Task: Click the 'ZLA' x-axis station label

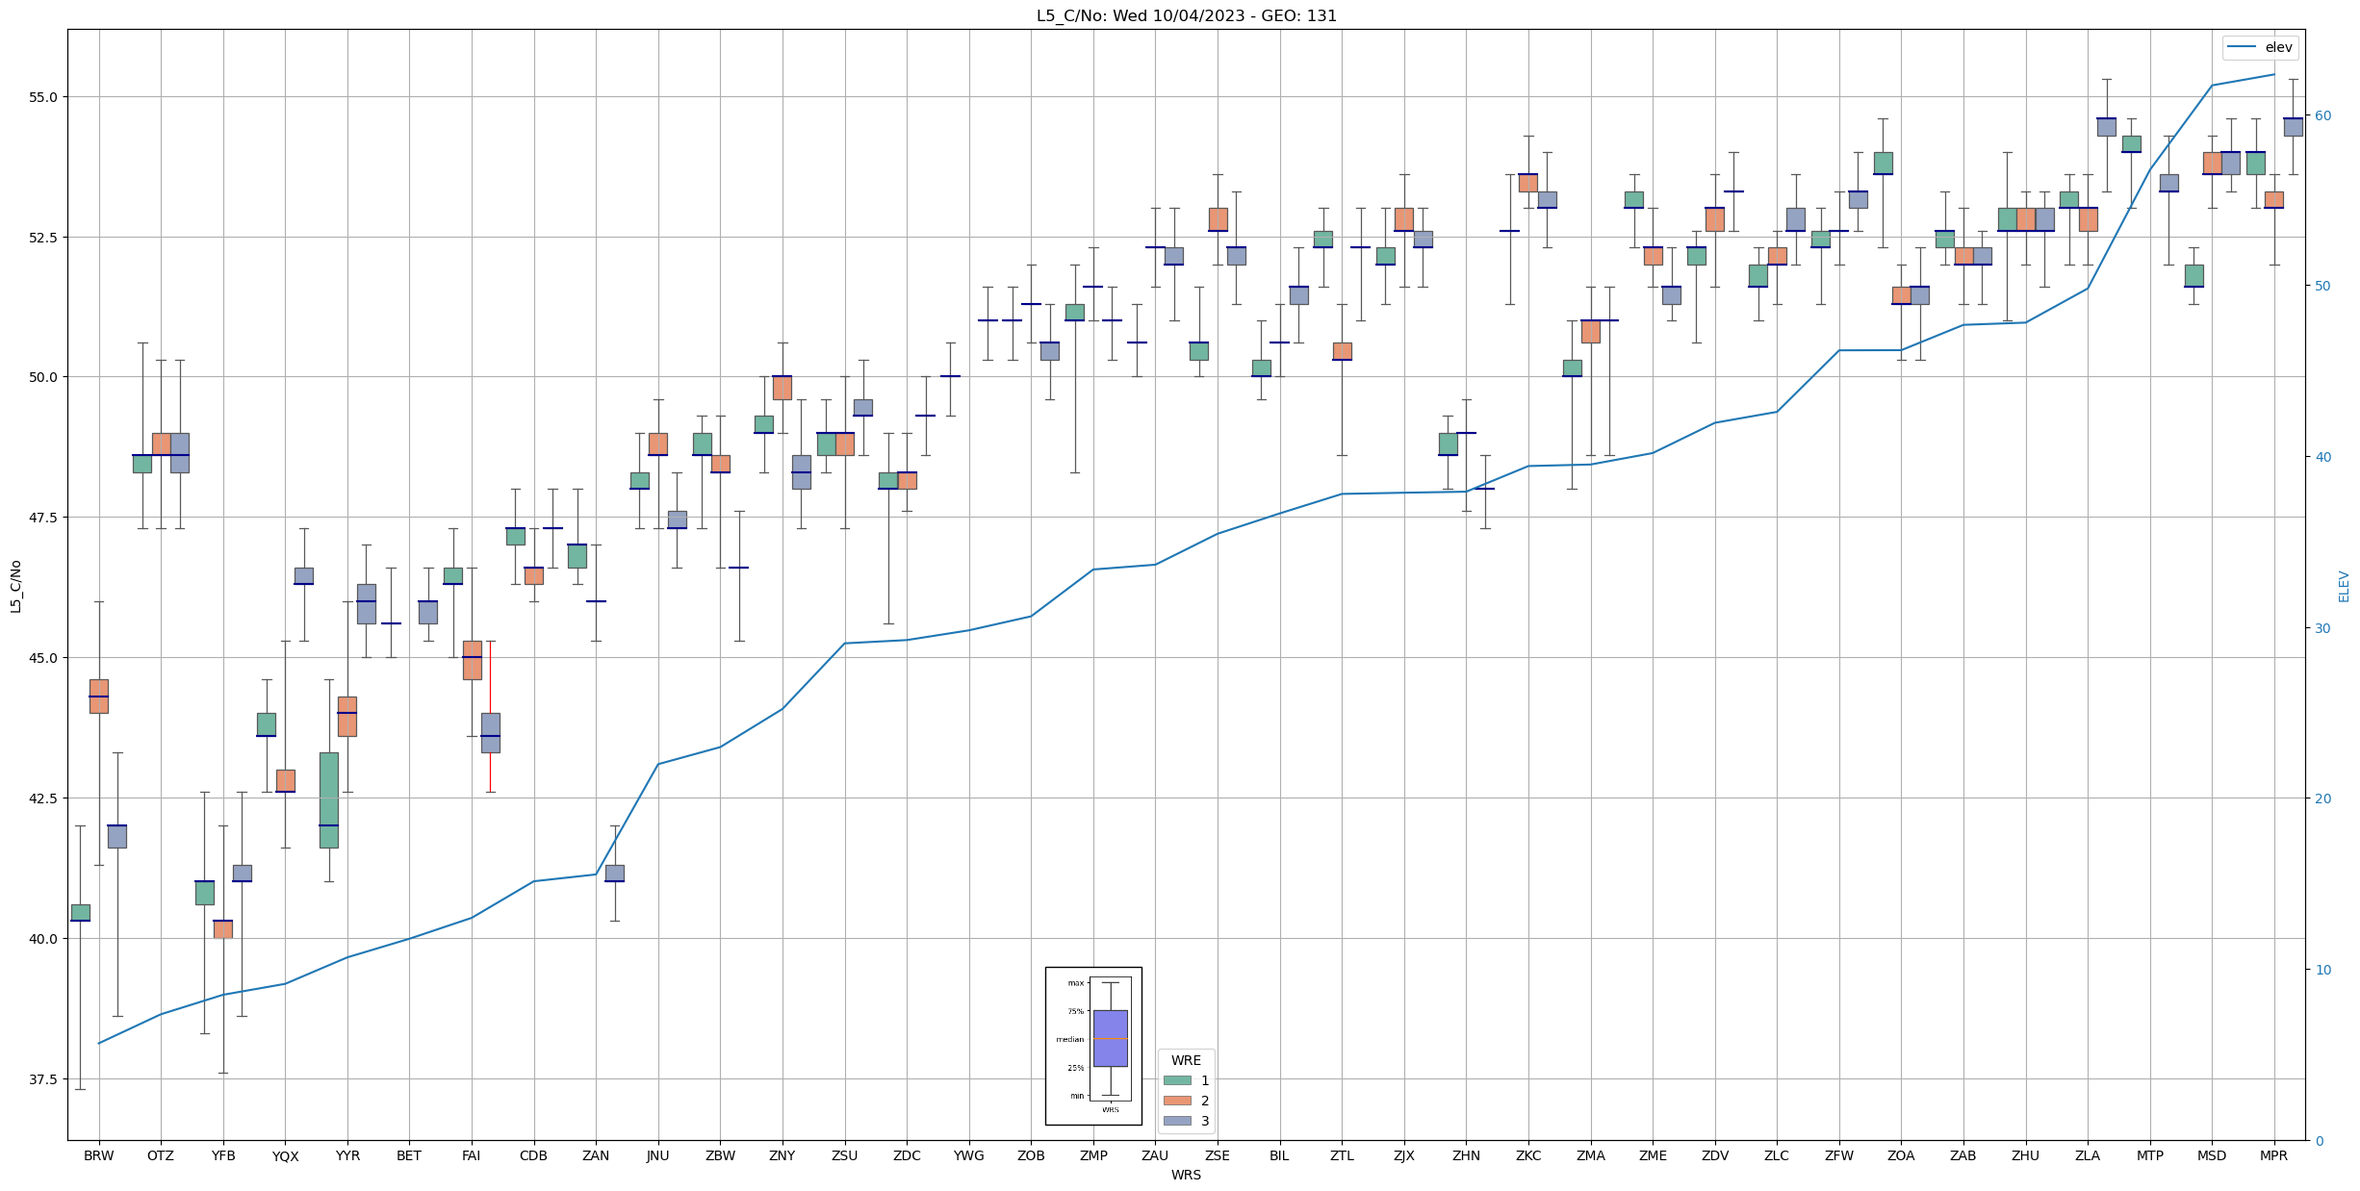Action: [x=2088, y=1155]
